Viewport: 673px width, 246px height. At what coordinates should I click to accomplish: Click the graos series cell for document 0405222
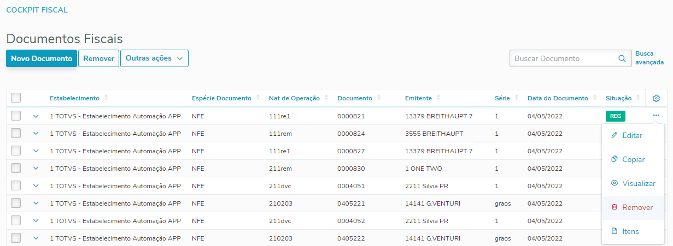(502, 238)
